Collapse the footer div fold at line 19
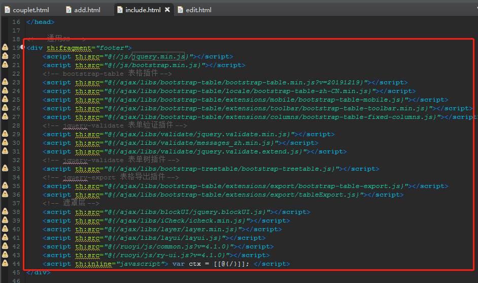Viewport: 478px width, 283px height. (x=22, y=47)
